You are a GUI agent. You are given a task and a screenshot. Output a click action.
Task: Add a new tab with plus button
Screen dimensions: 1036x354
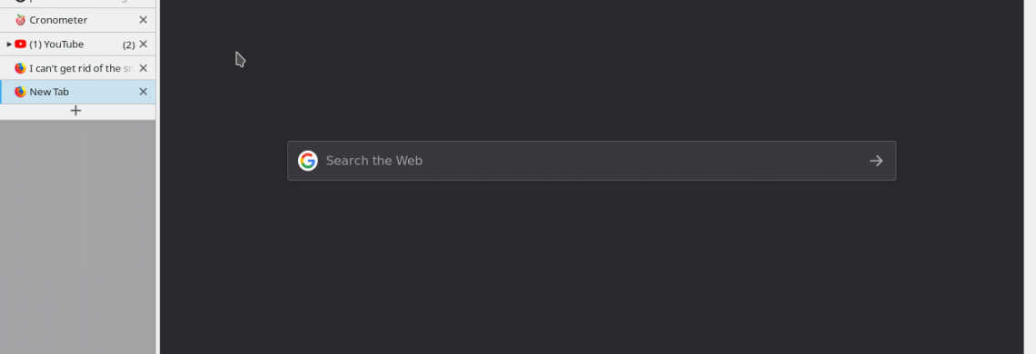point(76,111)
